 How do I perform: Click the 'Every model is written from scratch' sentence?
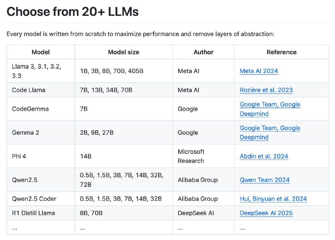(140, 34)
